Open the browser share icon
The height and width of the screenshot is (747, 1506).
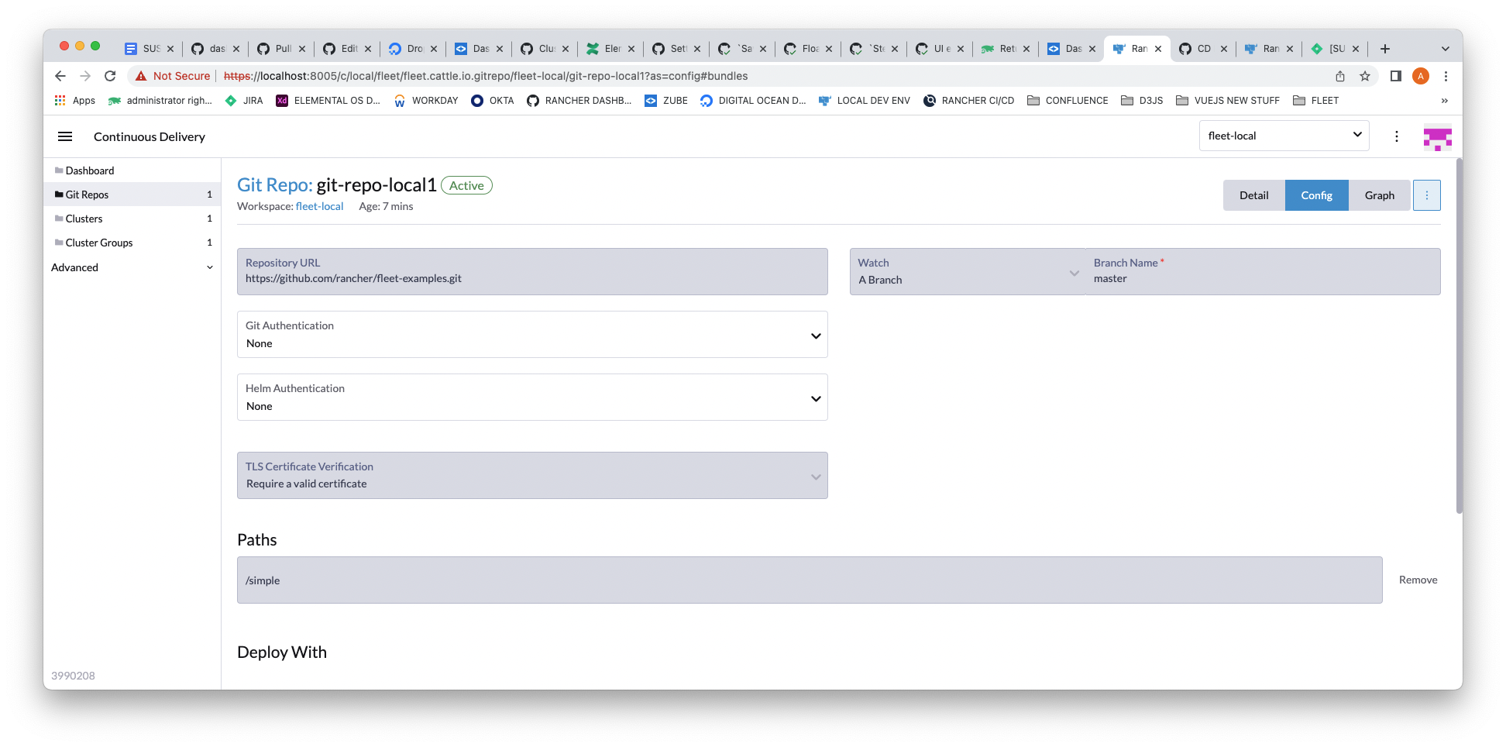pyautogui.click(x=1339, y=76)
